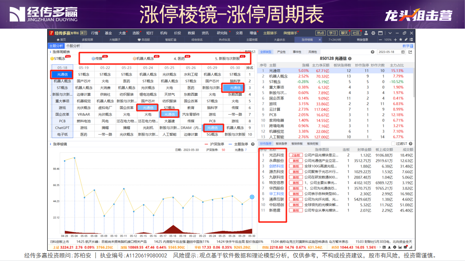Click the 上证 index in status bar
This screenshot has height=261, width=465.
[83, 247]
